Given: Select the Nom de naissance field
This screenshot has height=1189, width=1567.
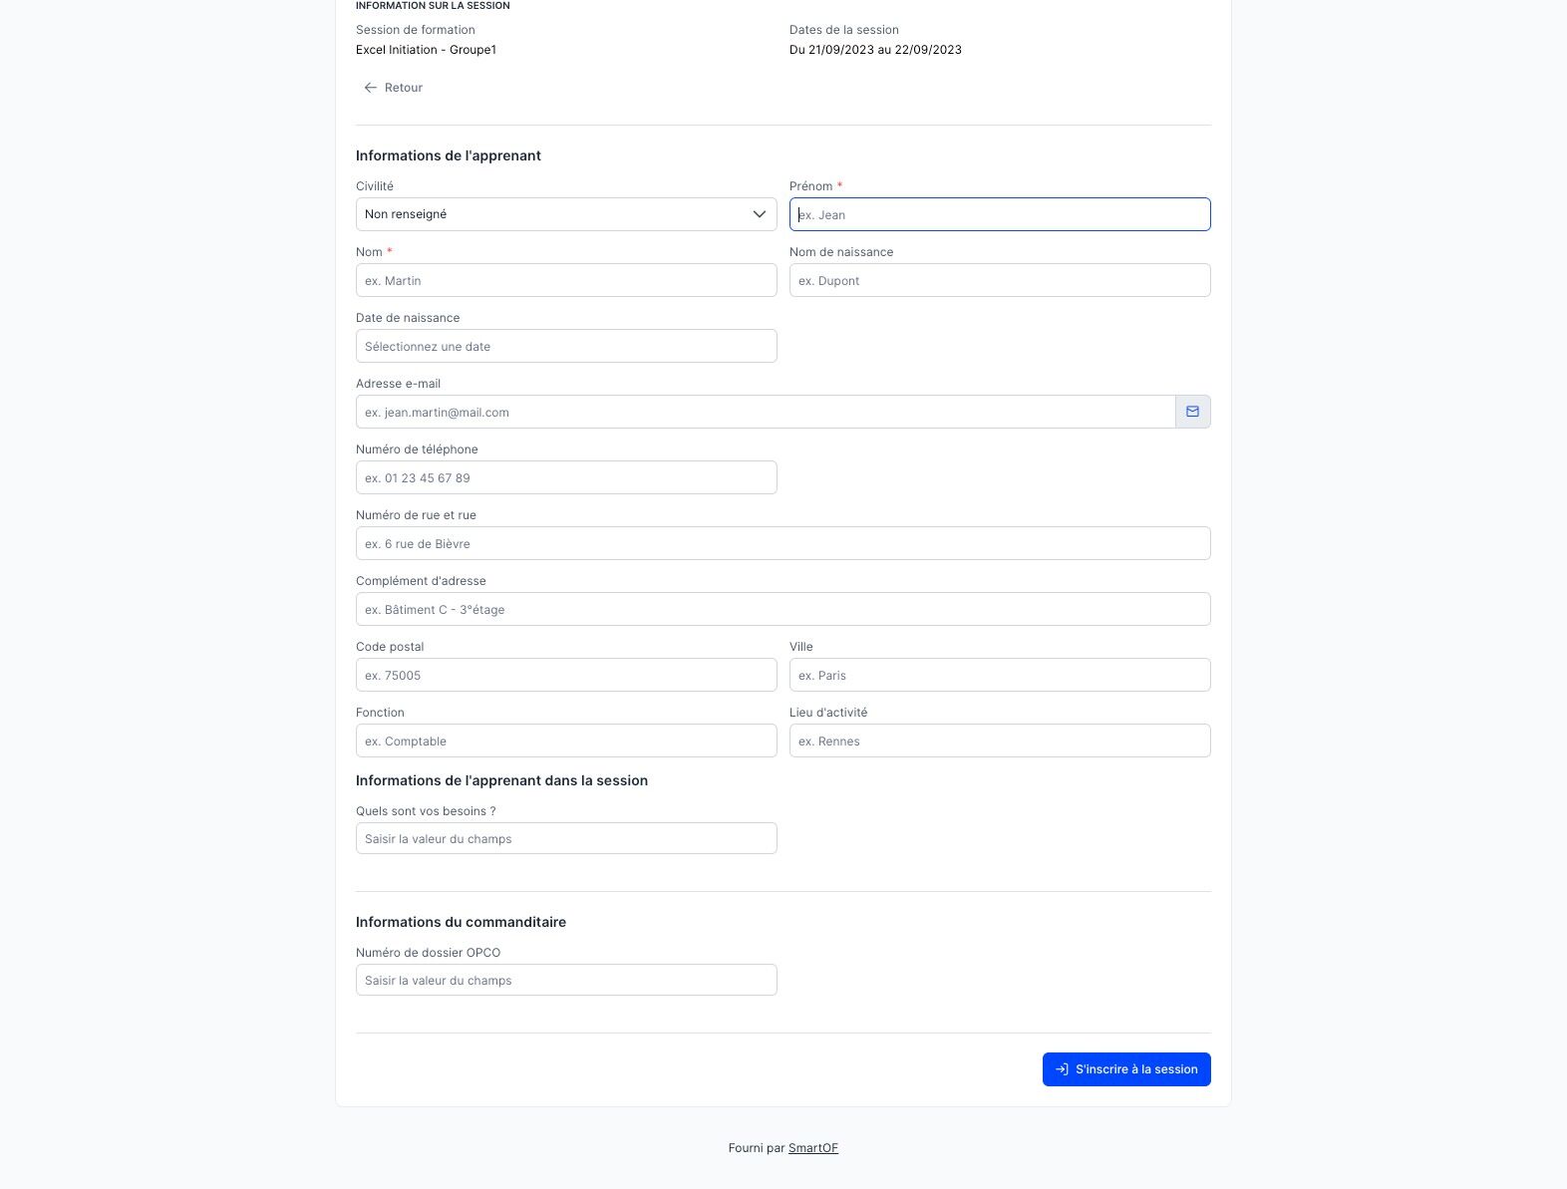Looking at the screenshot, I should pos(1000,280).
